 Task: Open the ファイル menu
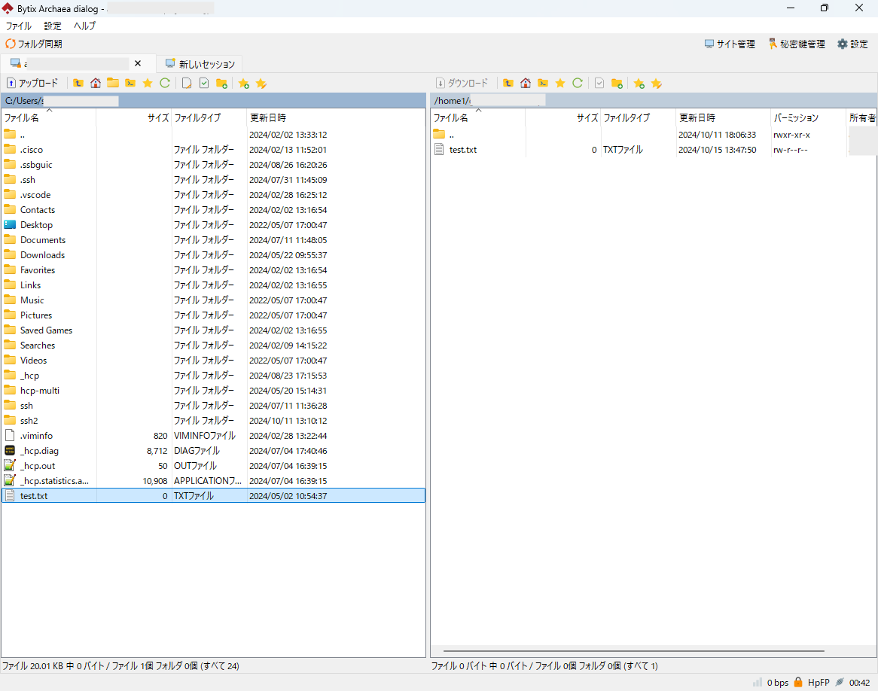18,26
